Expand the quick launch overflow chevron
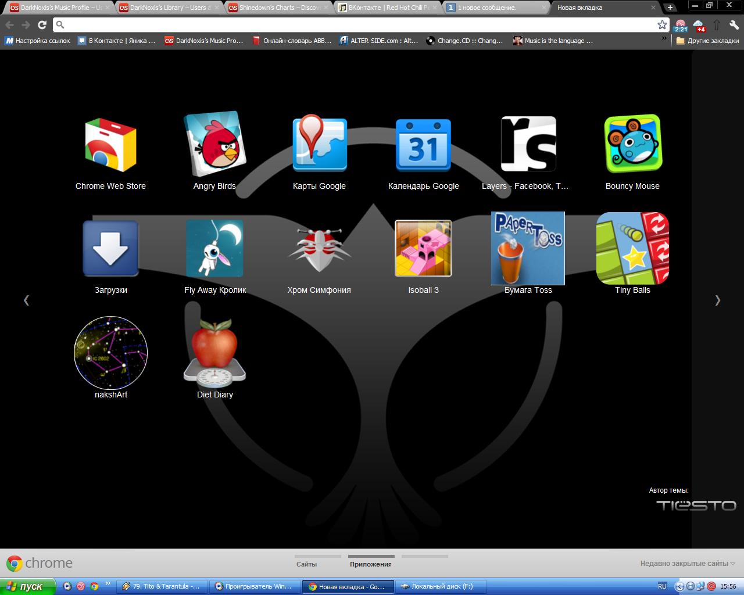This screenshot has height=595, width=744. 108,584
